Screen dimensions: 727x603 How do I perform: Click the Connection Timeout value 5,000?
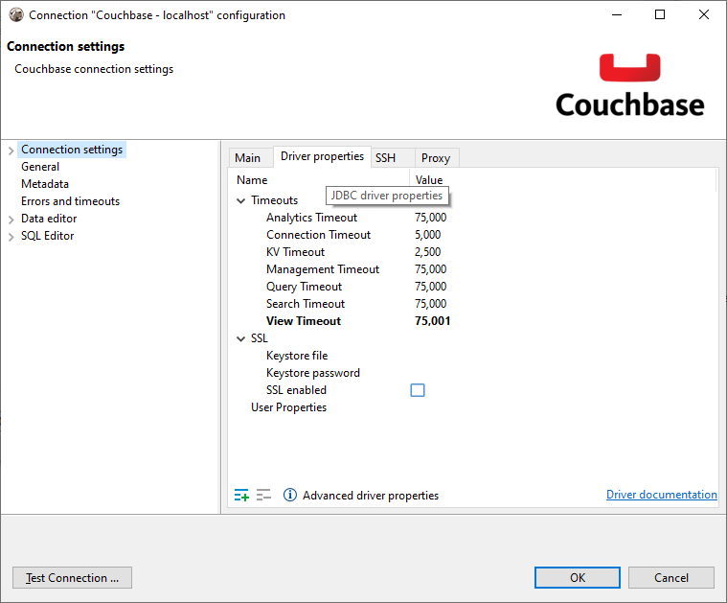[427, 235]
